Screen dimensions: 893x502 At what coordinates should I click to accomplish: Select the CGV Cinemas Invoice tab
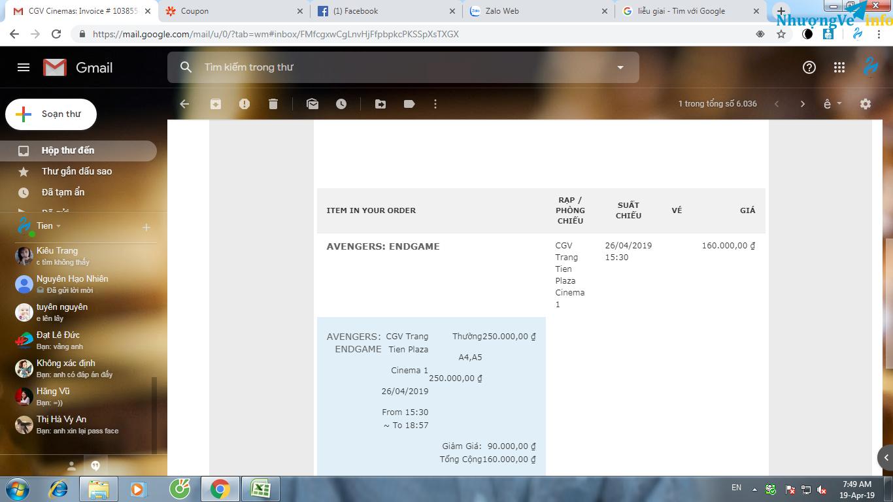coord(82,11)
